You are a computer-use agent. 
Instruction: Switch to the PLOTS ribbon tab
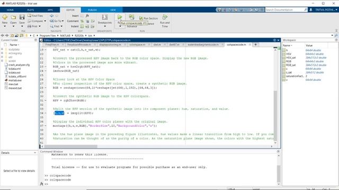coord(31,10)
